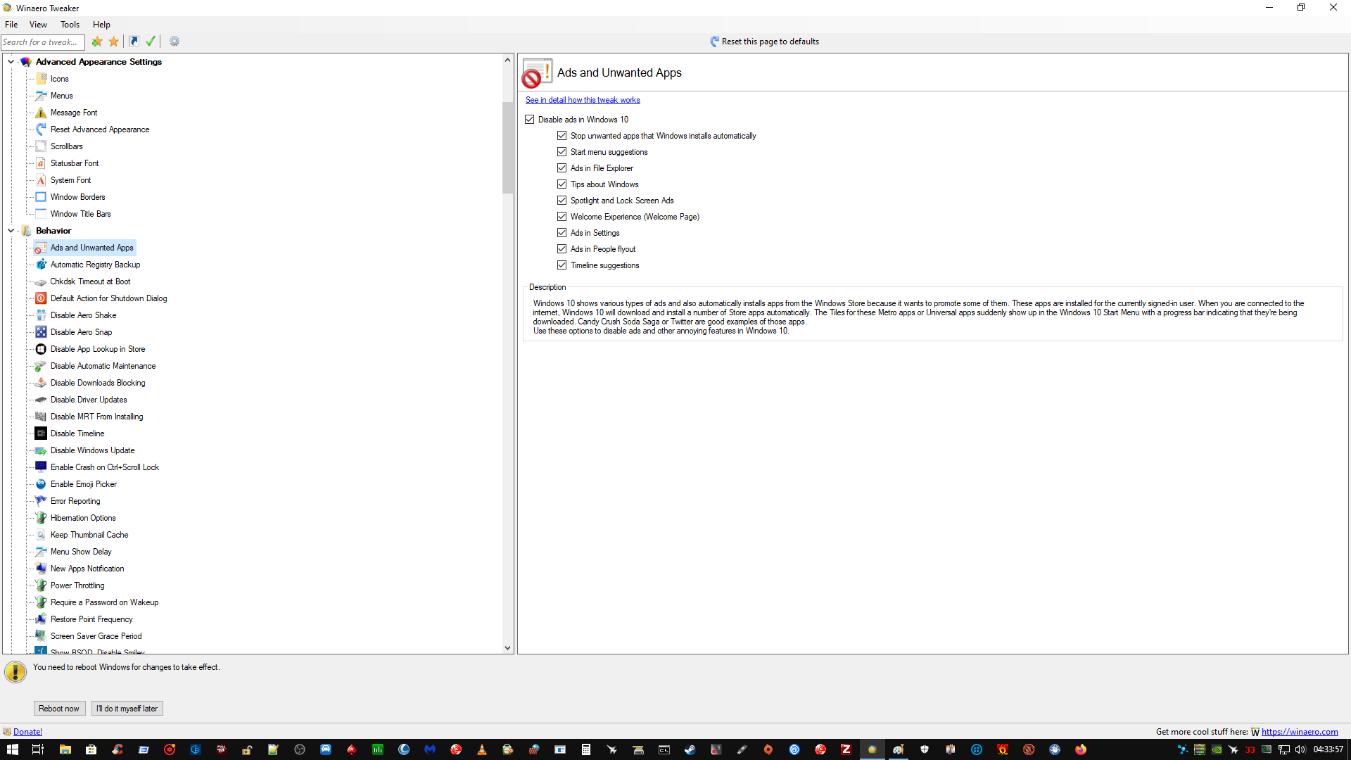Click the Reboot now button
This screenshot has width=1351, height=760.
point(59,709)
